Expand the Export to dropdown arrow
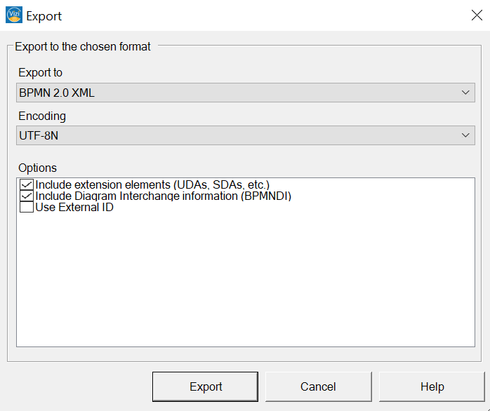Viewport: 490px width, 411px height. 465,93
